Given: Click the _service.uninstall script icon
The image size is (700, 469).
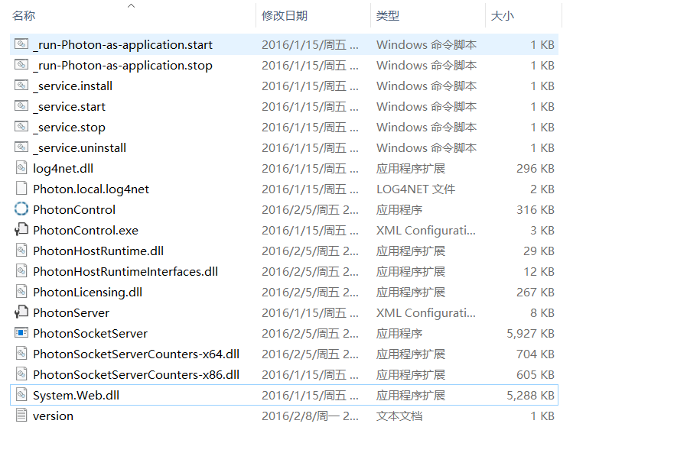Looking at the screenshot, I should pos(21,147).
